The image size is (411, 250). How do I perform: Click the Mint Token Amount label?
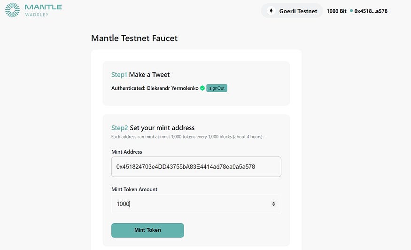click(x=134, y=189)
